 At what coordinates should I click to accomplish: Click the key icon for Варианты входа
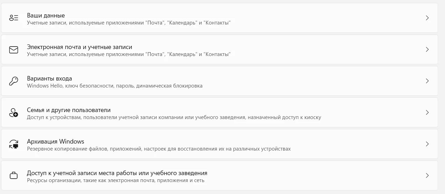14,81
